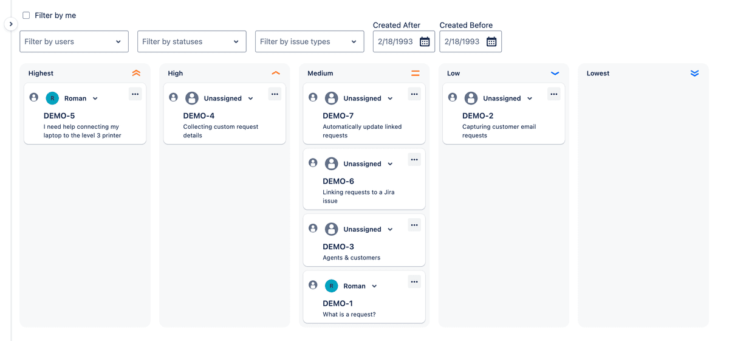Open the more options menu on DEMO-6
Image resolution: width=729 pixels, height=341 pixels.
[x=414, y=159]
